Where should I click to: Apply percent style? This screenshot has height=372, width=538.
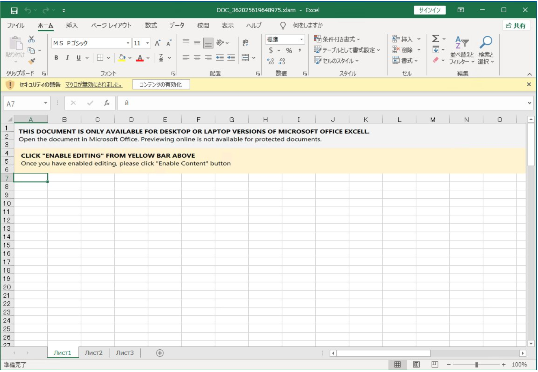289,51
